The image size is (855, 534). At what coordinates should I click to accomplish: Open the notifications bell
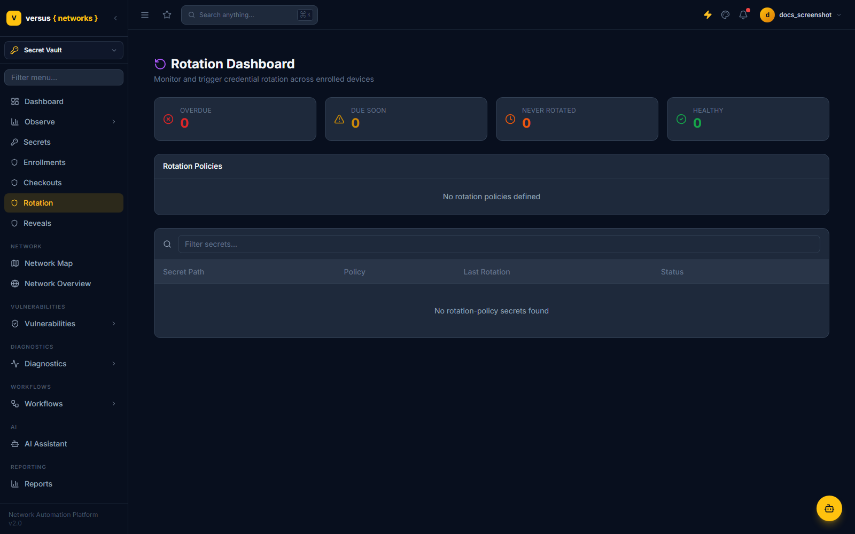point(743,15)
